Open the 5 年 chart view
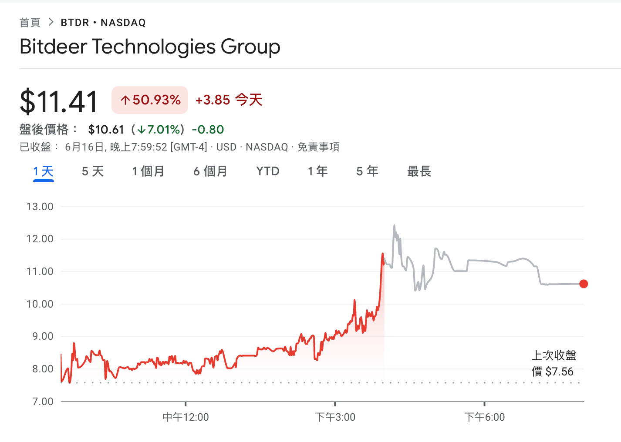 pos(367,171)
